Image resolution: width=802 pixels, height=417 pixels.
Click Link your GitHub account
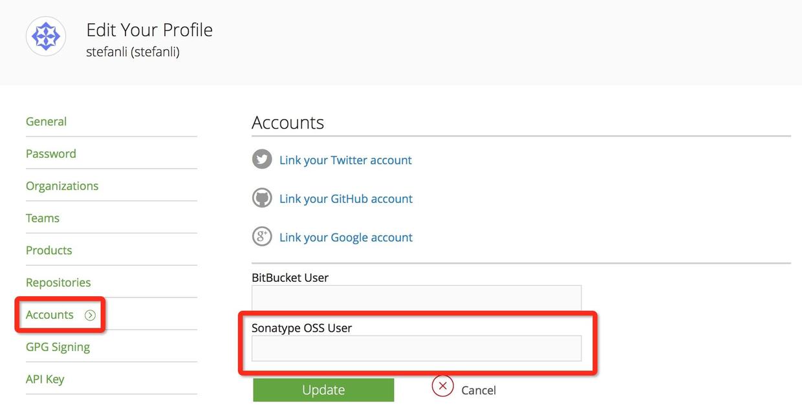pos(346,199)
